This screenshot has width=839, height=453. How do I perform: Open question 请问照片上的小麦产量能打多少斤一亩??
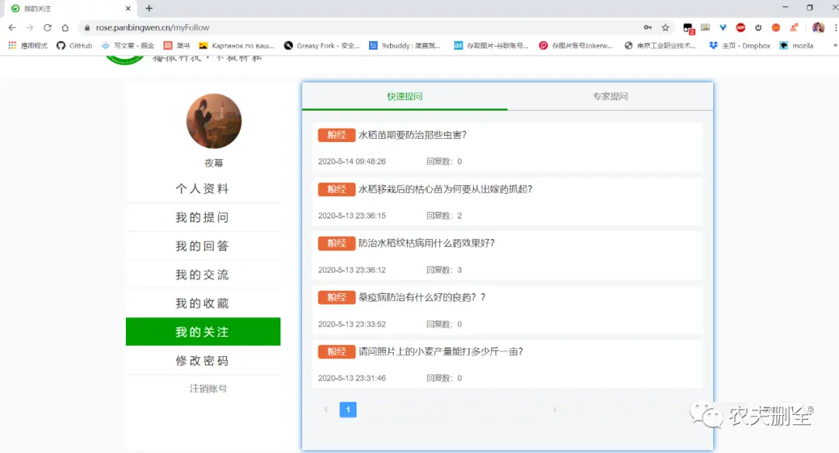[441, 351]
